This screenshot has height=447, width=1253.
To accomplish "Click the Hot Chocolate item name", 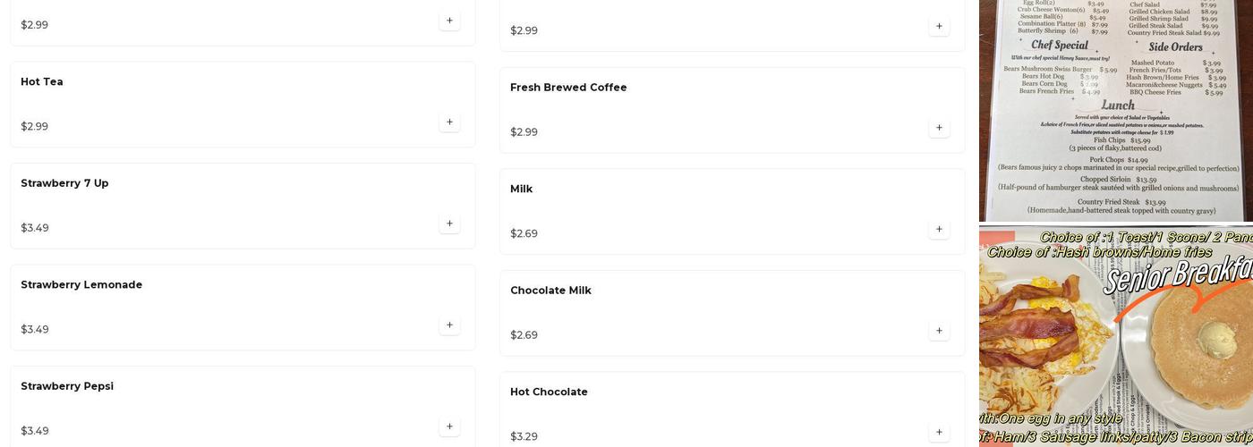I will pyautogui.click(x=549, y=392).
